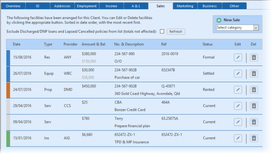Click the Purchase of car description
This screenshot has height=154, width=272.
point(127,78)
